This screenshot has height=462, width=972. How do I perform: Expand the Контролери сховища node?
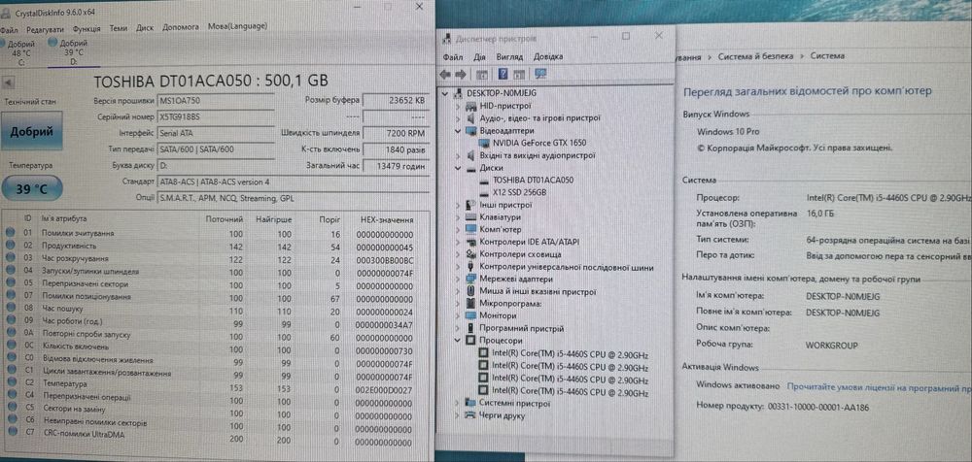click(458, 254)
